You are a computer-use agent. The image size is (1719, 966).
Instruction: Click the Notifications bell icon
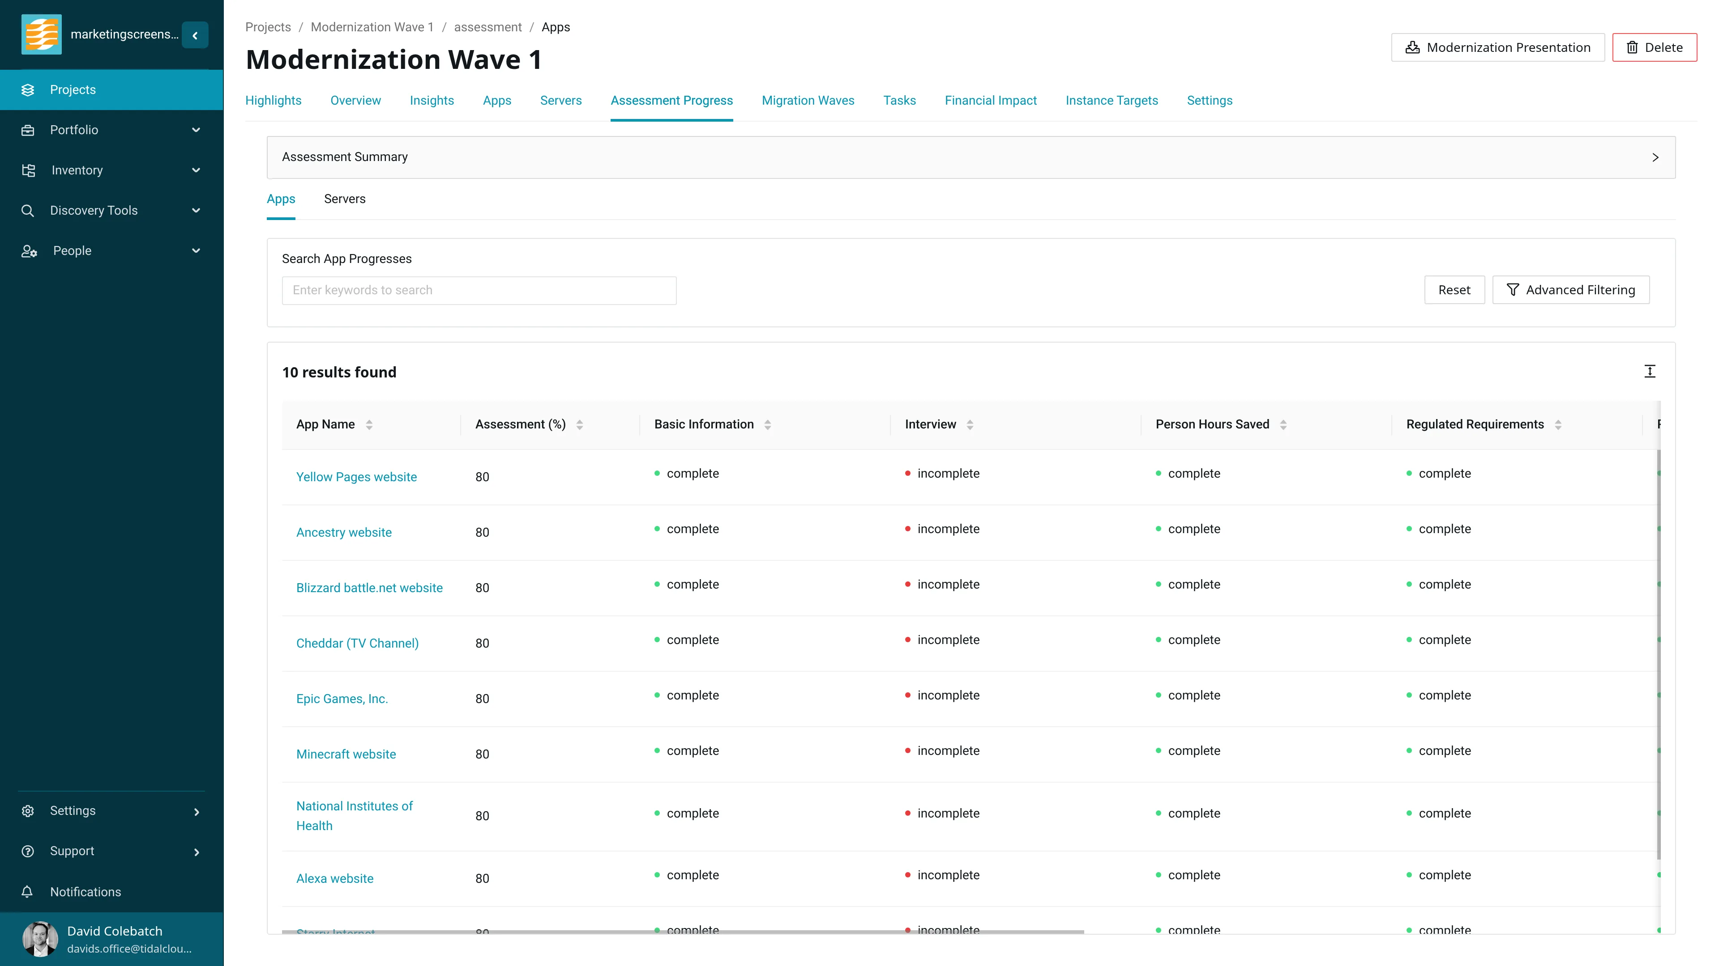27,892
